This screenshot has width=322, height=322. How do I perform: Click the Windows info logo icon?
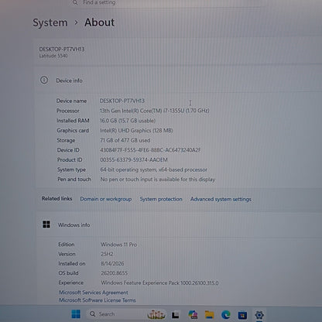(x=46, y=224)
